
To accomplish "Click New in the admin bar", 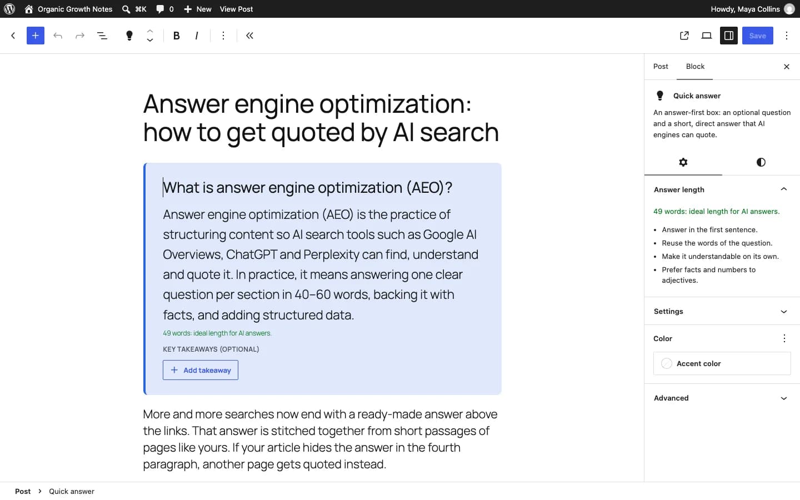I will pyautogui.click(x=198, y=9).
